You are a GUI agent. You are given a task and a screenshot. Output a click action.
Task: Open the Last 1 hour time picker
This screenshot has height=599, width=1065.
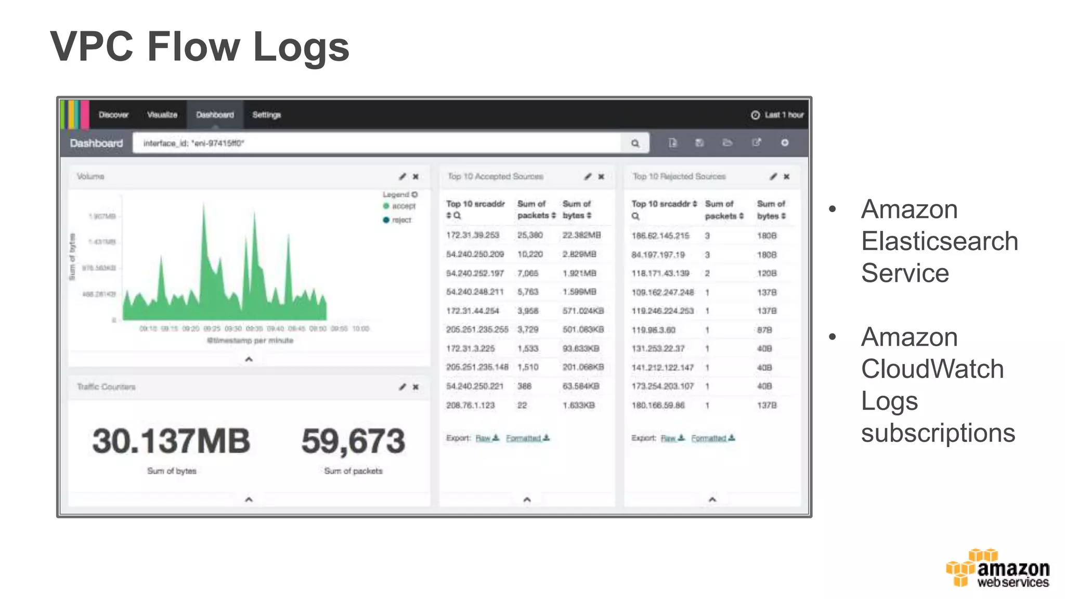click(x=777, y=115)
